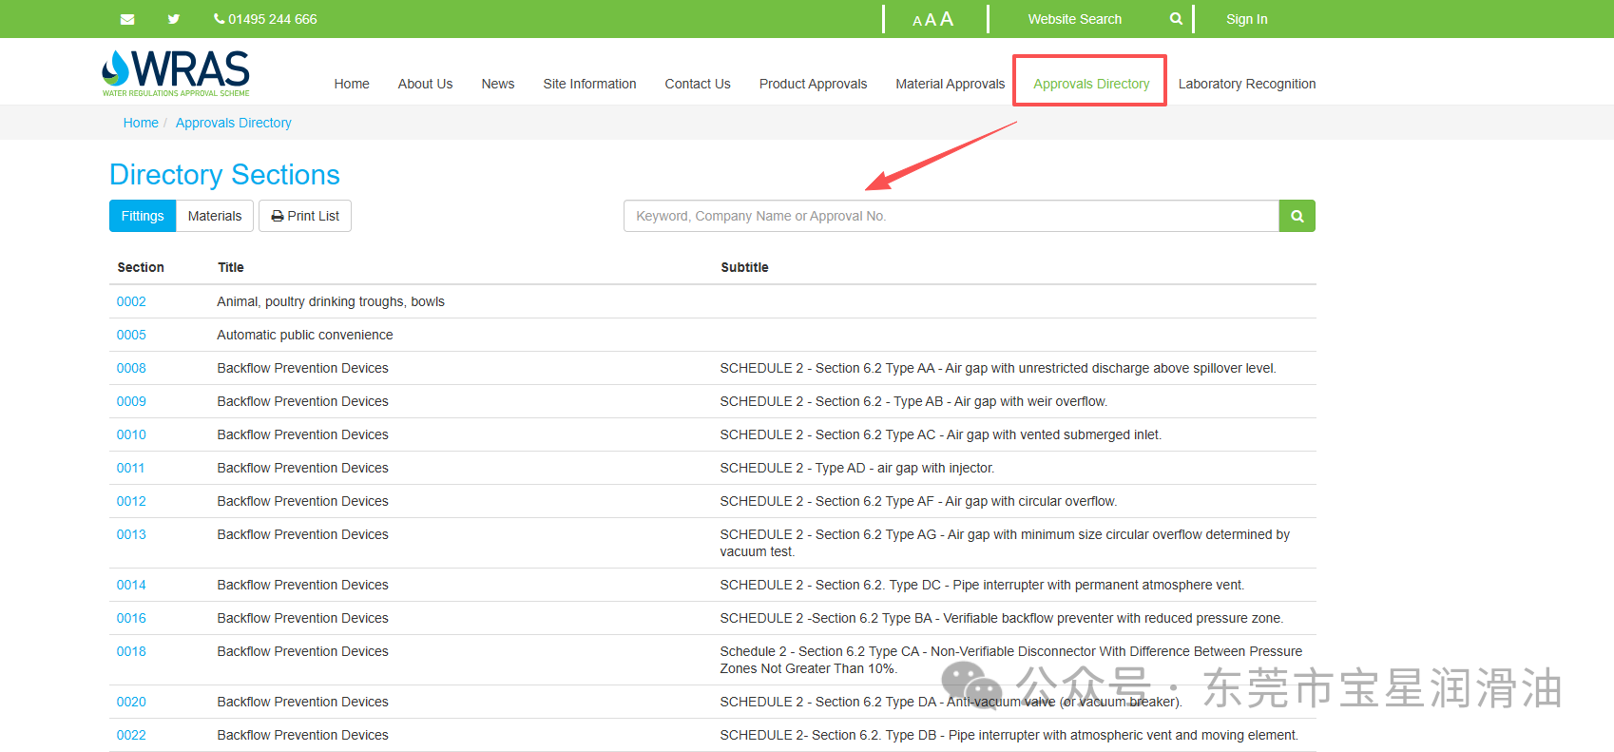Click the phone number 01495 244 666
This screenshot has height=752, width=1614.
(266, 19)
